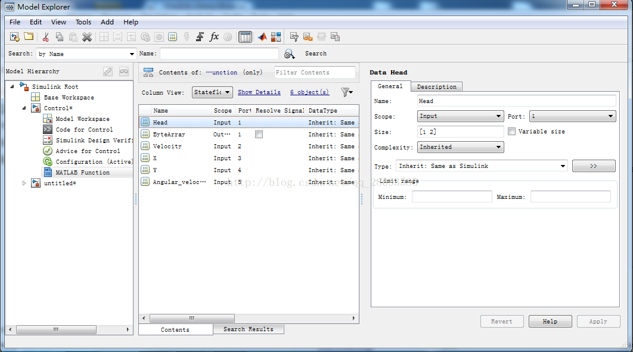Open the Simulink Library Browser icon
633x352 pixels.
(x=276, y=37)
